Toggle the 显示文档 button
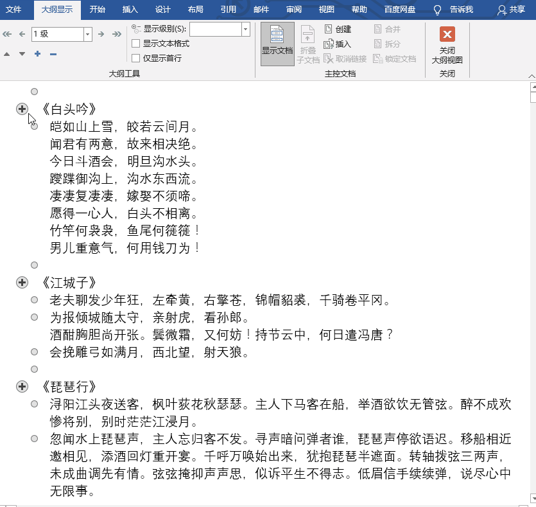This screenshot has width=536, height=507. tap(277, 44)
